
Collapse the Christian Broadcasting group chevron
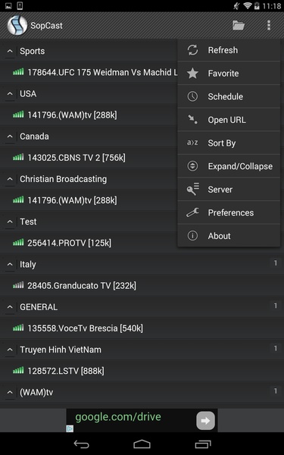click(10, 179)
